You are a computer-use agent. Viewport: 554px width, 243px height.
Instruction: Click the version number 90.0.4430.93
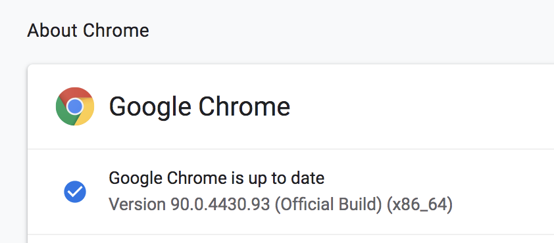220,204
